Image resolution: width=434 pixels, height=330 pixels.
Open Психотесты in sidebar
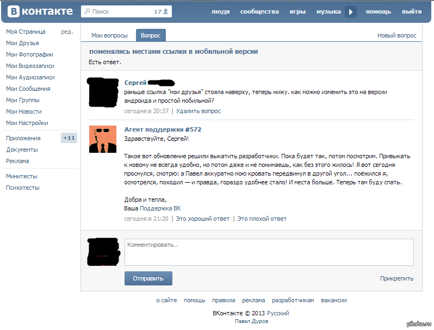[x=23, y=188]
